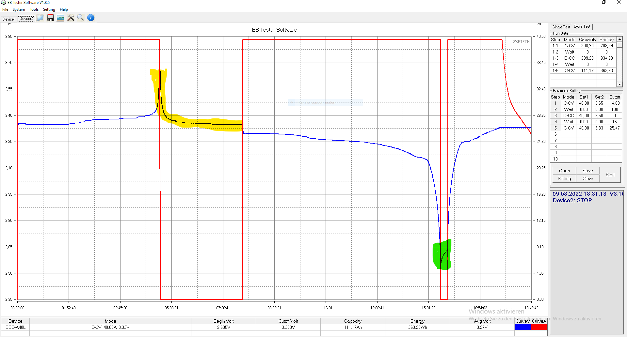Click the blue CurveV color swatch
The width and height of the screenshot is (627, 337).
[x=522, y=328]
